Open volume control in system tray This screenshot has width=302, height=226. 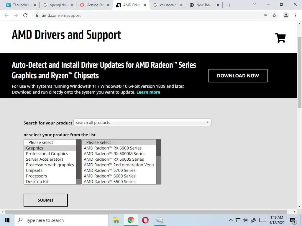[245, 220]
